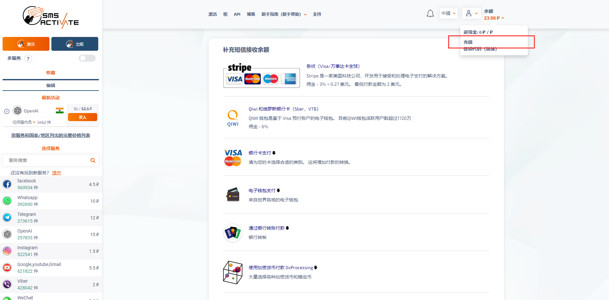Click the bank transfer cards icon
The height and width of the screenshot is (300, 609).
click(233, 233)
